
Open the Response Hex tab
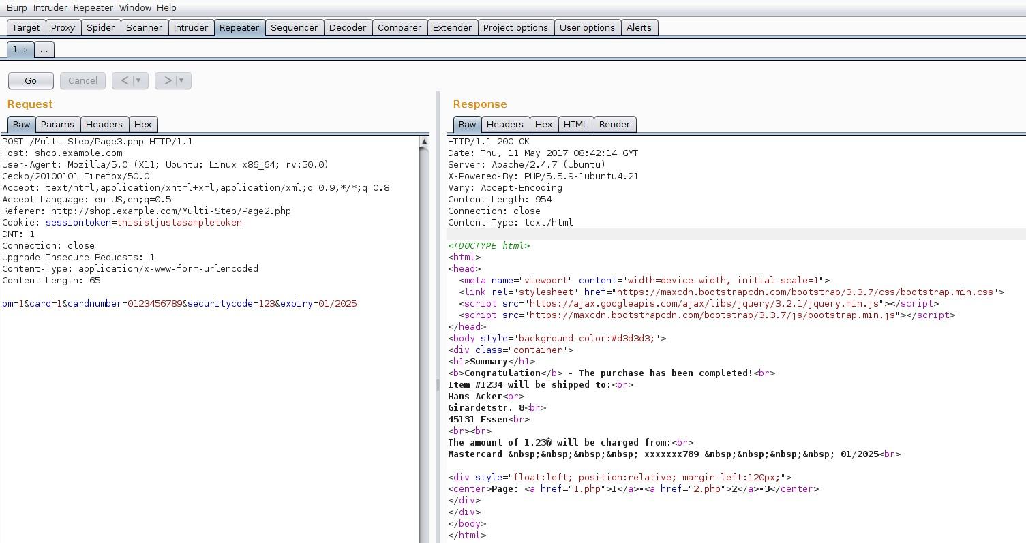coord(544,124)
